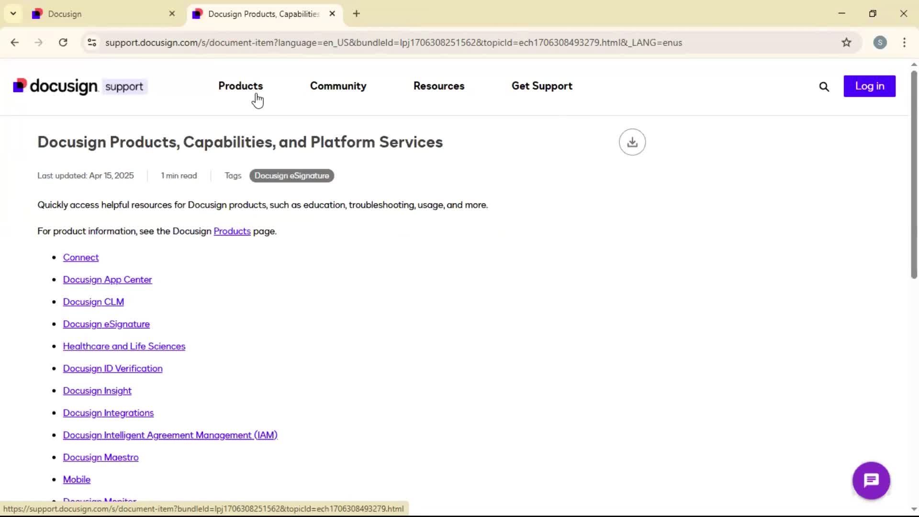Open the Docusign App Center link
This screenshot has width=919, height=517.
[x=107, y=280]
